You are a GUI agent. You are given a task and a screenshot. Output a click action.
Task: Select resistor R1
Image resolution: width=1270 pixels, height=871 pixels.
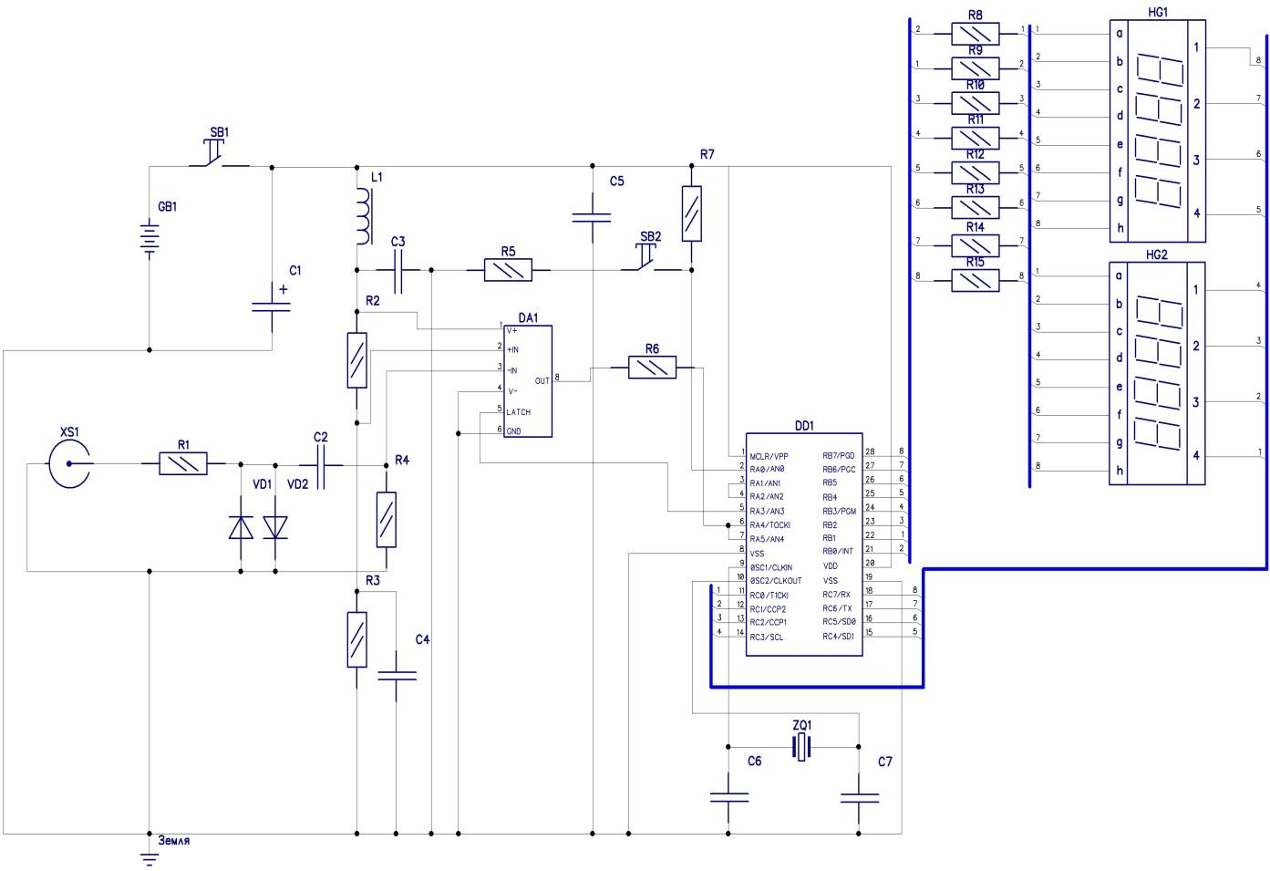[183, 464]
